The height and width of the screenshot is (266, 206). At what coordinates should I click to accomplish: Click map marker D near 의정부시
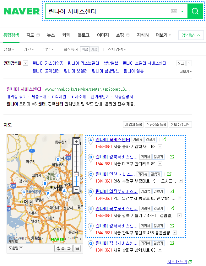(x=58, y=161)
